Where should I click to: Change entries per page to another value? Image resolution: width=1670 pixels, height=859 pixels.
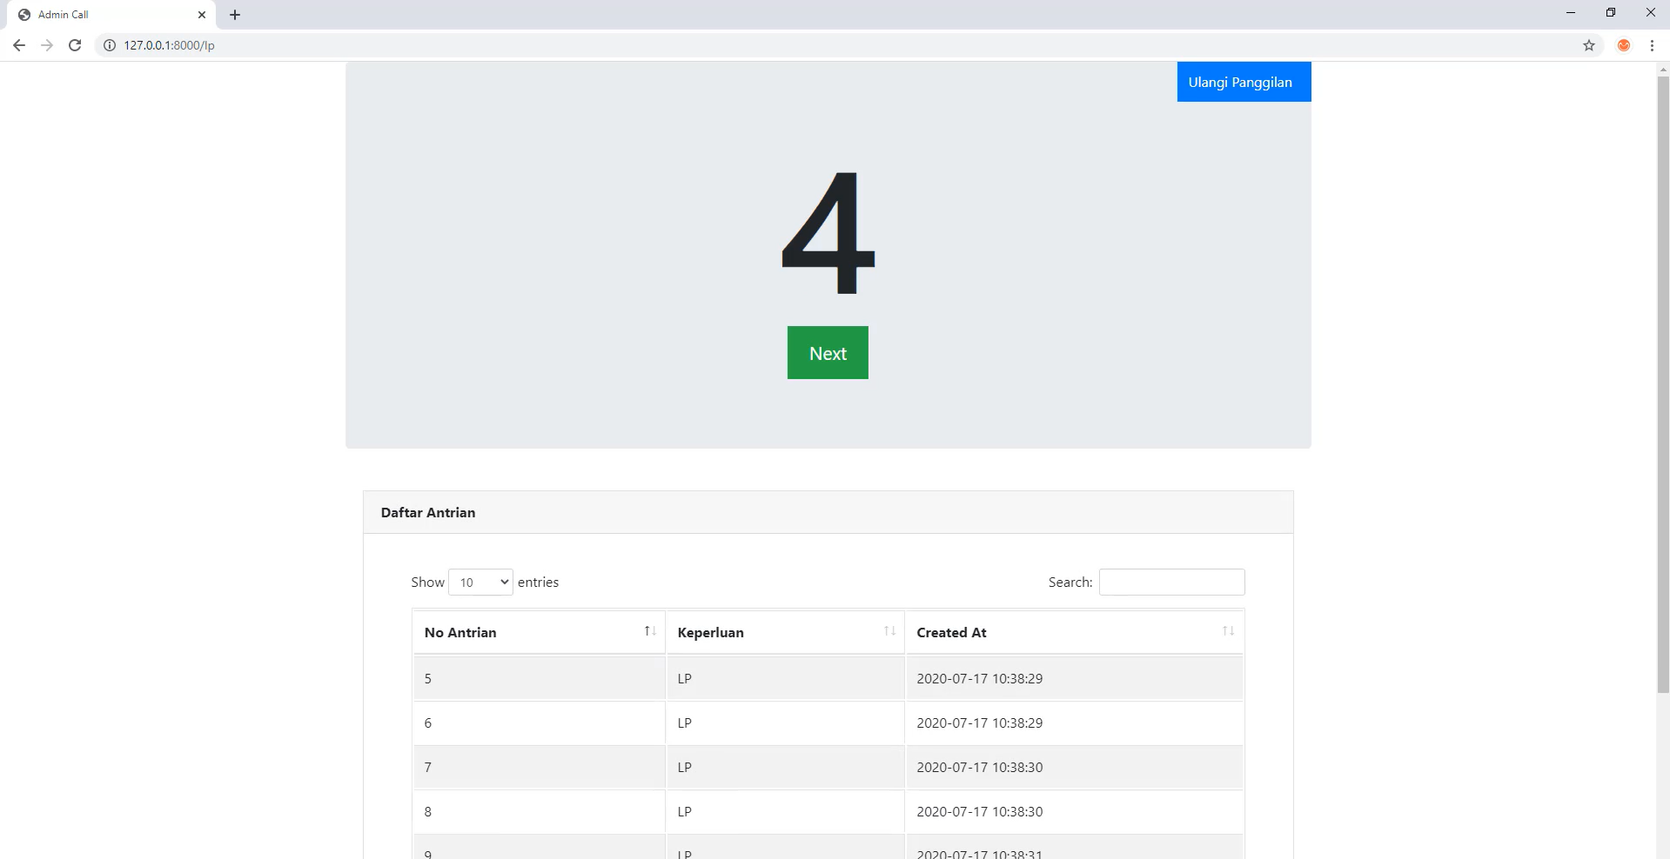[480, 583]
